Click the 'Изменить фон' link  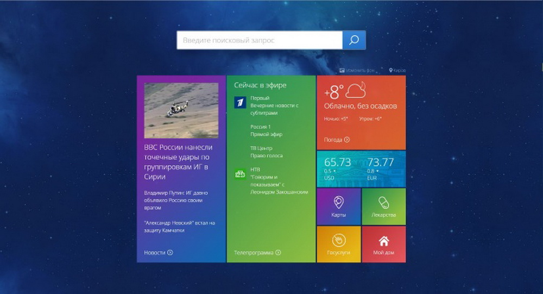tap(360, 71)
